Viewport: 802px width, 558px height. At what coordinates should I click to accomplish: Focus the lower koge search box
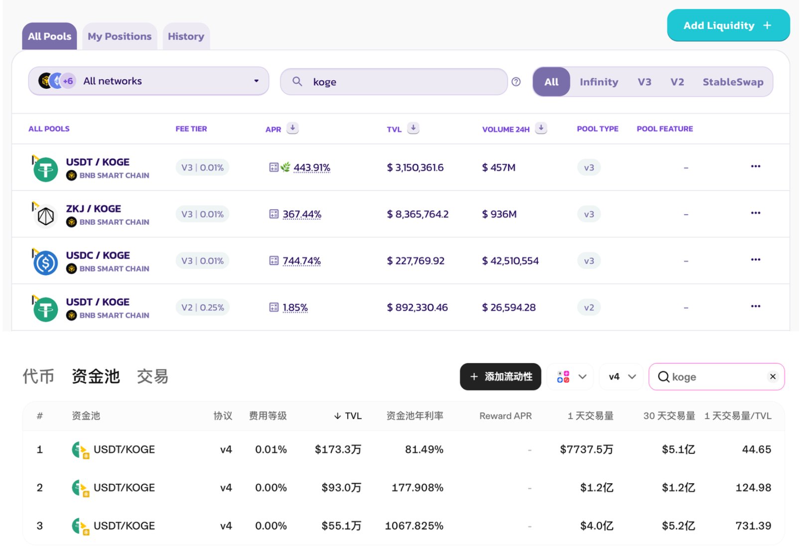coord(716,377)
